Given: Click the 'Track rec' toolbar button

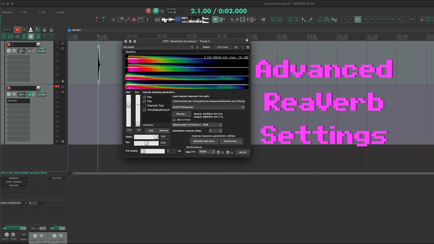Looking at the screenshot, I should click(51, 36).
